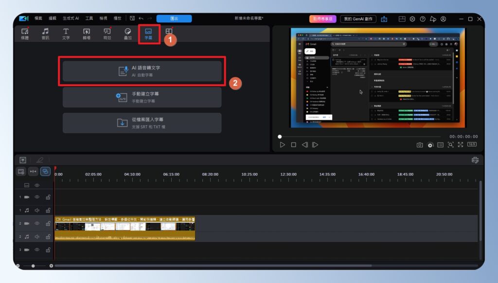Click the save project floppy disk icon
Viewport: 498px width, 283px height.
click(132, 18)
